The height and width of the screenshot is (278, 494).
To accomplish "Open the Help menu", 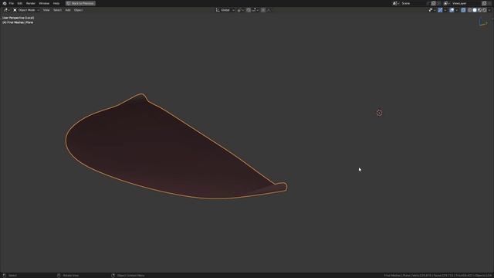I will tap(56, 3).
